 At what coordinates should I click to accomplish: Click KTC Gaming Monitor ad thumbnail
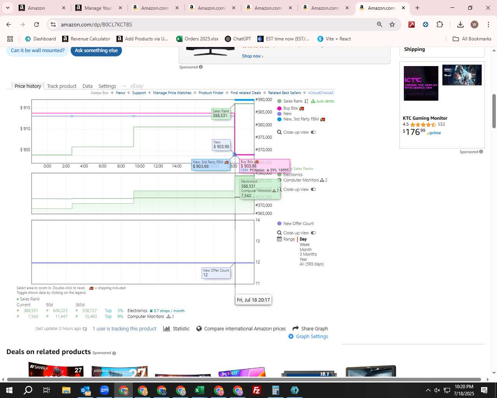pyautogui.click(x=421, y=83)
